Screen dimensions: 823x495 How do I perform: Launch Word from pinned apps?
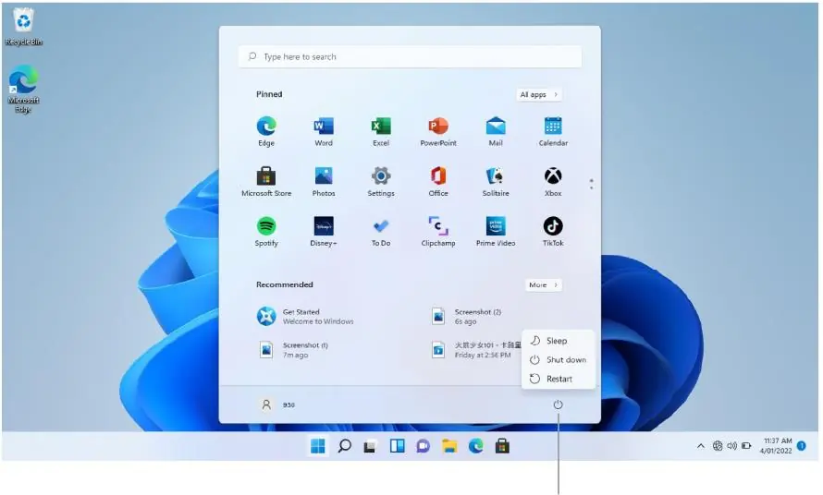pyautogui.click(x=324, y=131)
